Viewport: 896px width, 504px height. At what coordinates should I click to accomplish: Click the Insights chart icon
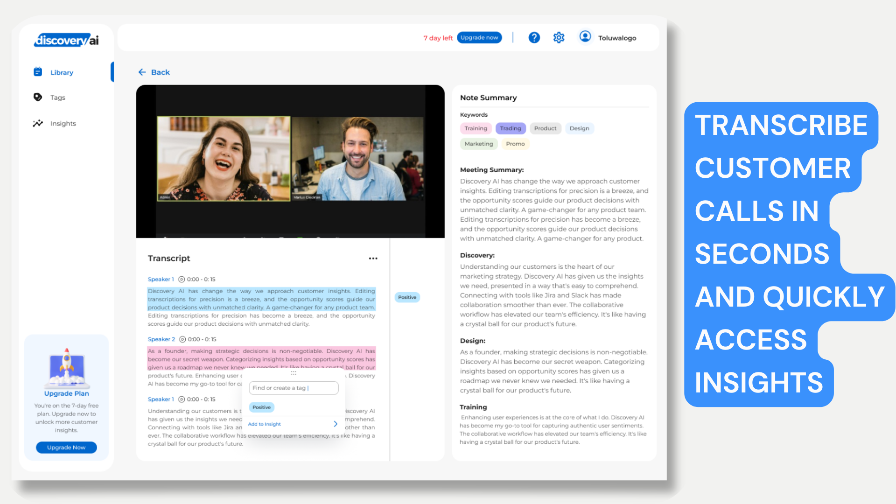coord(38,123)
